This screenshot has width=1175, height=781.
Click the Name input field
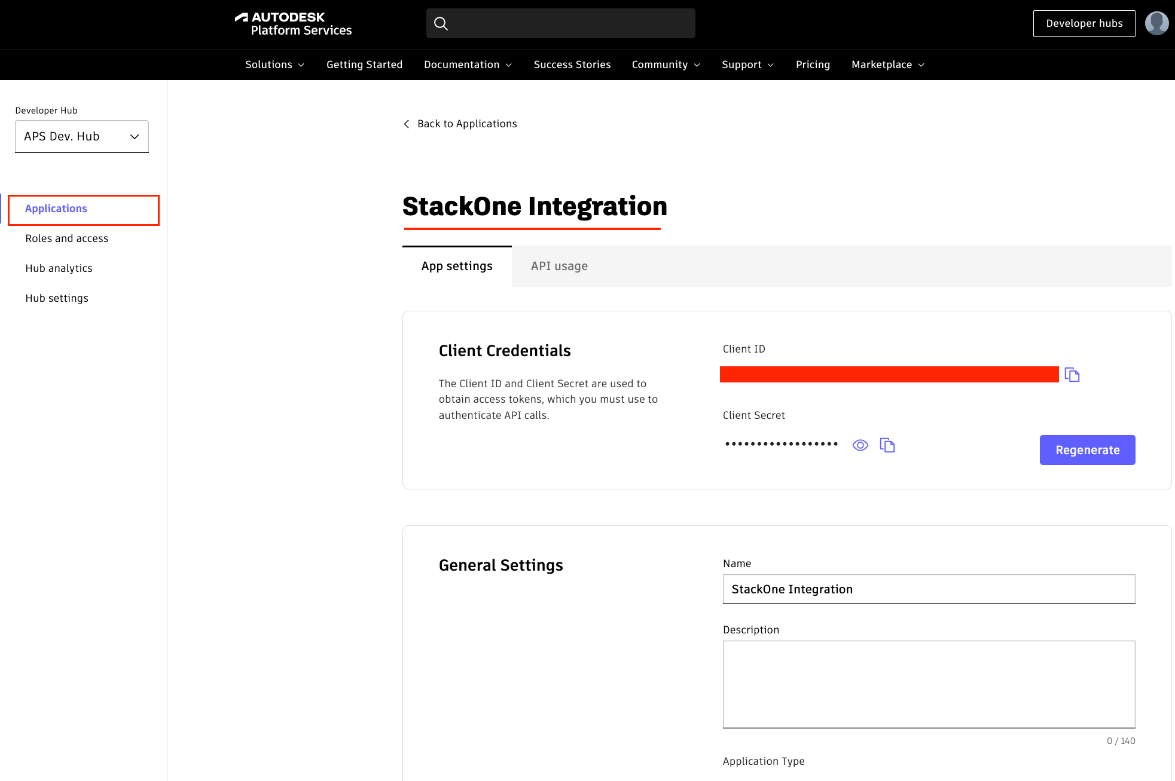point(929,589)
